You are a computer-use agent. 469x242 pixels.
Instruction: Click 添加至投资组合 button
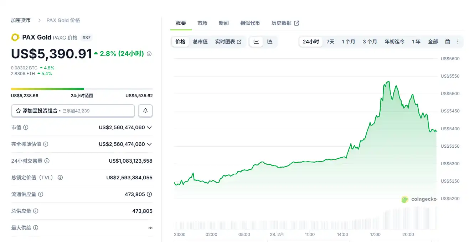[73, 111]
